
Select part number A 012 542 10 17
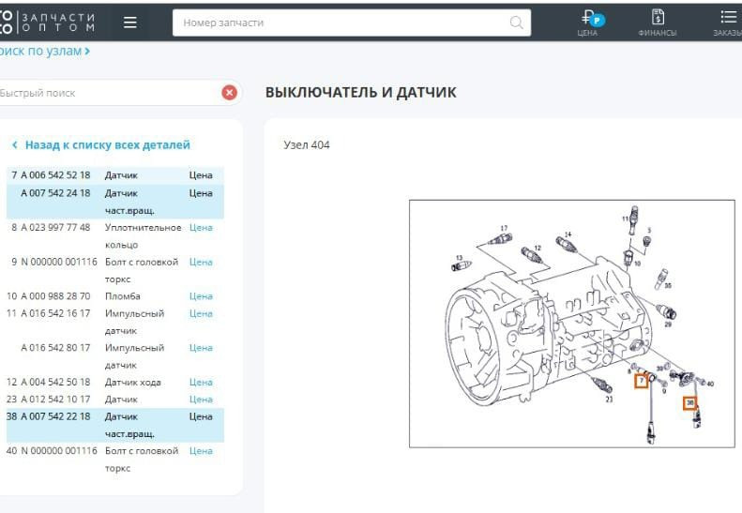[55, 400]
